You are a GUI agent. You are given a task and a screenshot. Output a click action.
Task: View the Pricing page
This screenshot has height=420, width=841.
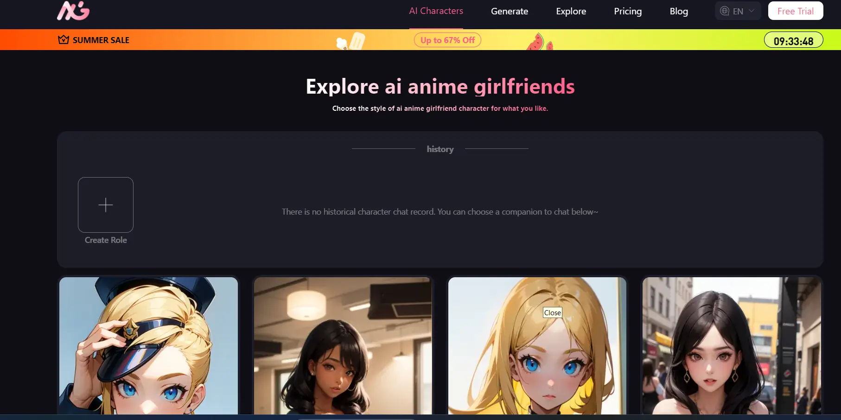click(628, 11)
